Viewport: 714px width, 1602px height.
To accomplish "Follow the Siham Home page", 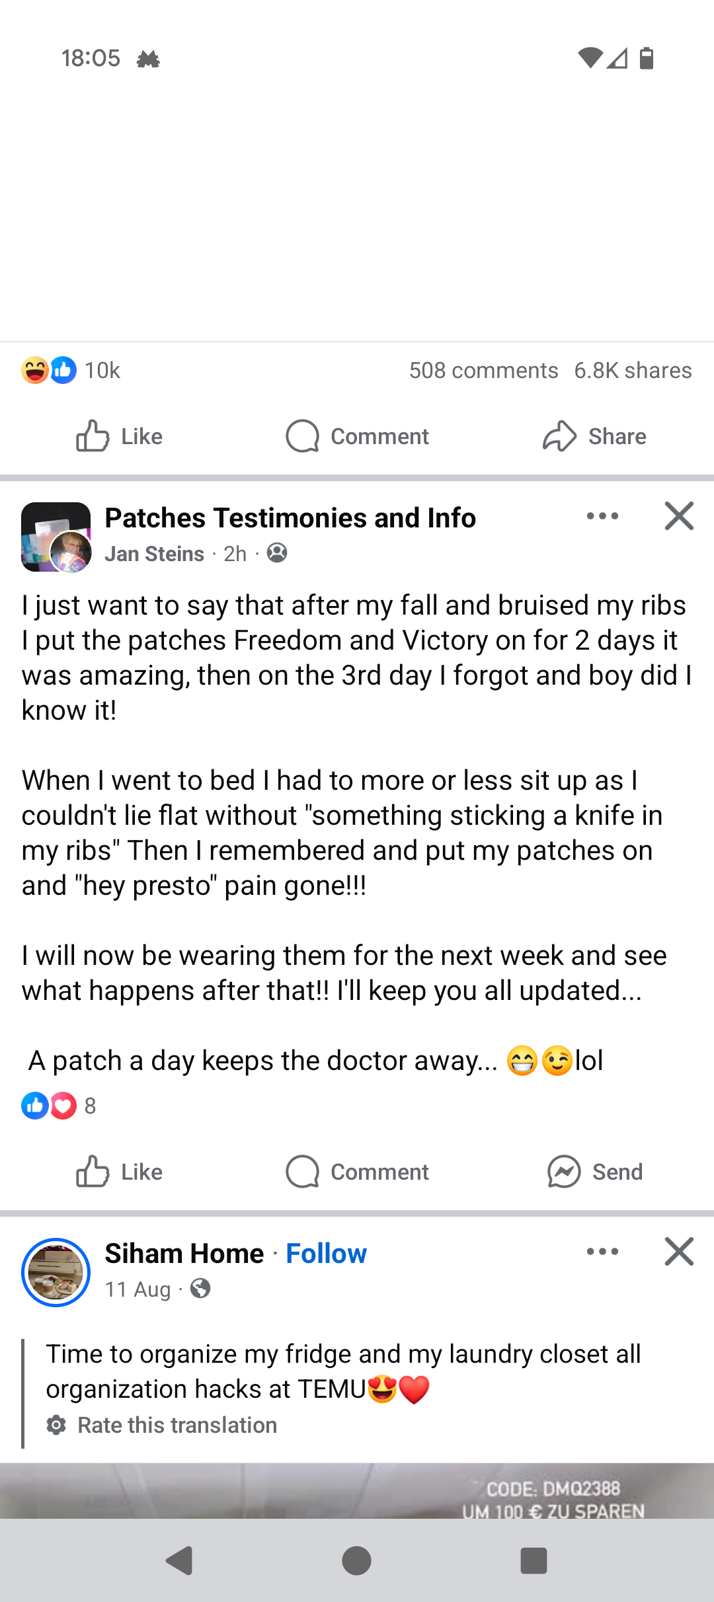I will (326, 1254).
